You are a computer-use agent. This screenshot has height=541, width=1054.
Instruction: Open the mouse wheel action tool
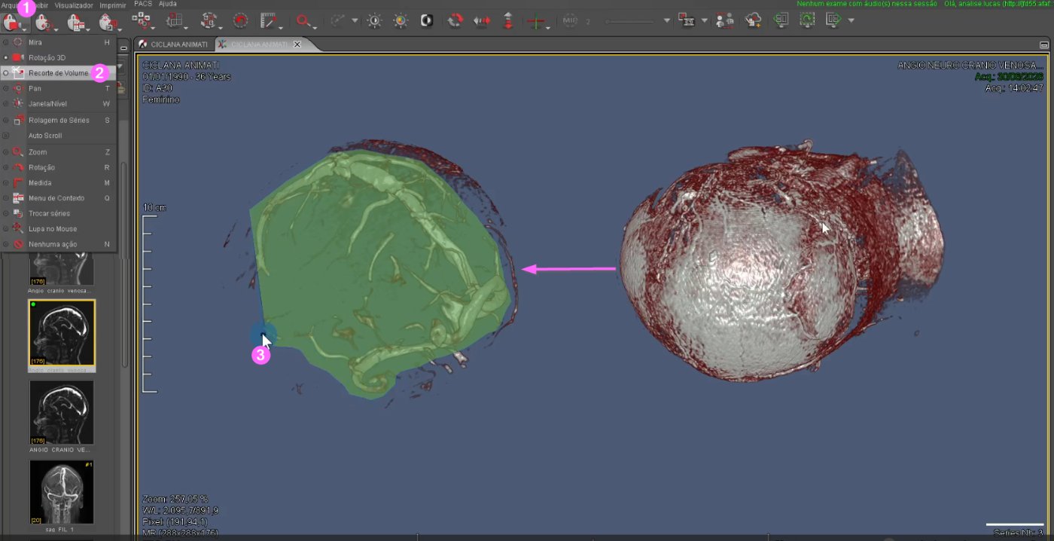click(107, 21)
